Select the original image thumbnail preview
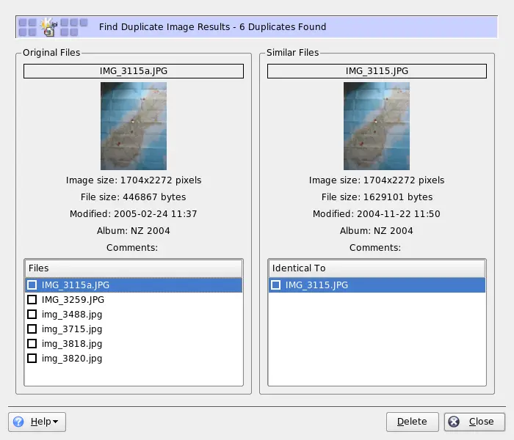 (133, 126)
